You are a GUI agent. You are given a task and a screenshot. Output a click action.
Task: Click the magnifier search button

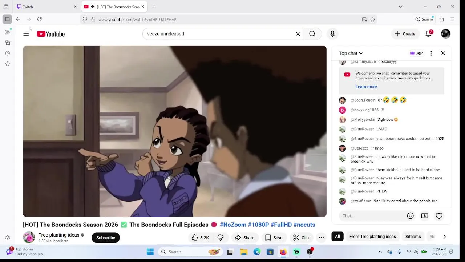[312, 34]
